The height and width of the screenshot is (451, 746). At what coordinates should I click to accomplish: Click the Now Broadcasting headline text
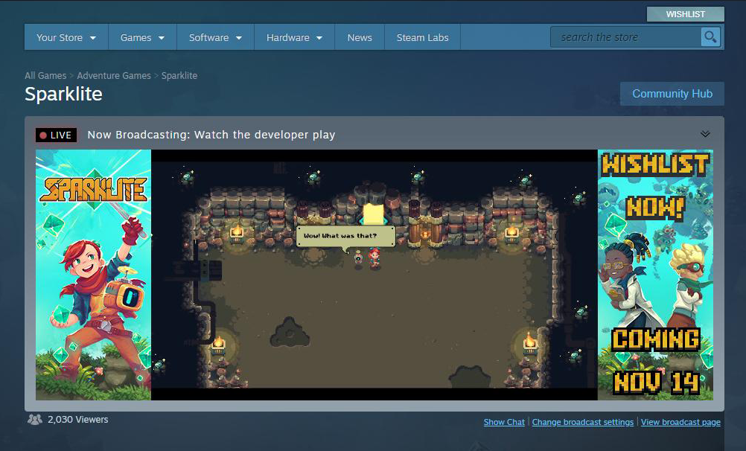point(211,135)
